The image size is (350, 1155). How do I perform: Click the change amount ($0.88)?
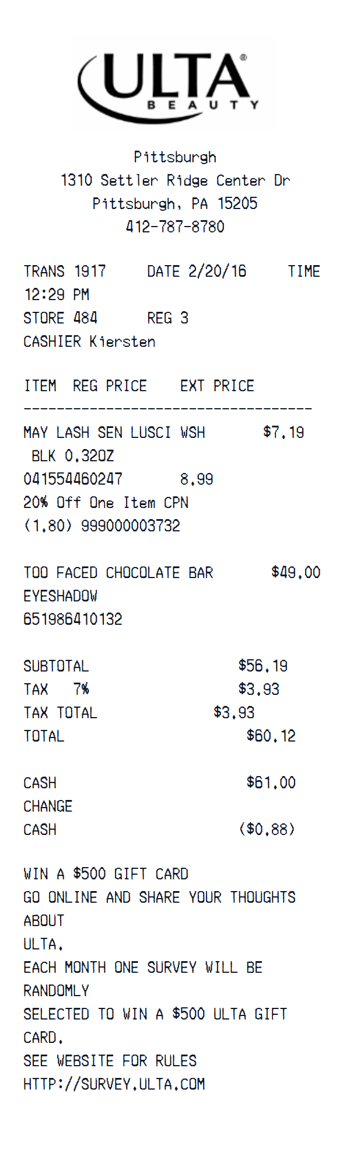point(267,829)
